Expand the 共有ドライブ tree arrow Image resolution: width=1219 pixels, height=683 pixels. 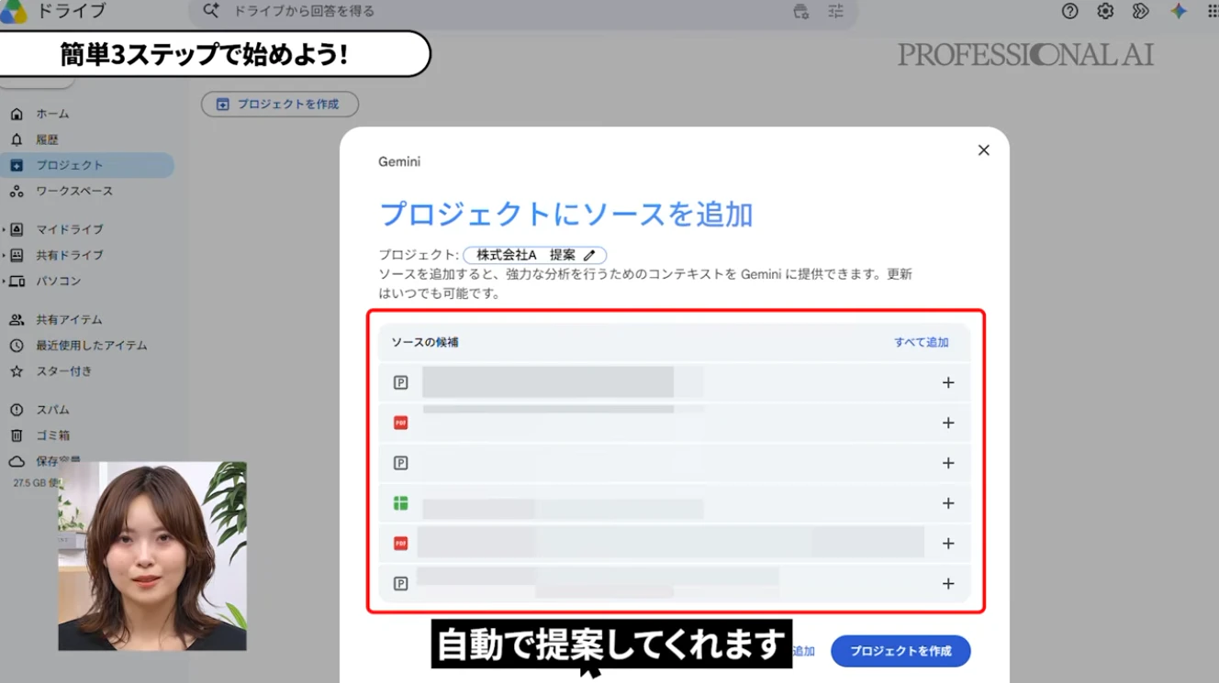[x=4, y=255]
